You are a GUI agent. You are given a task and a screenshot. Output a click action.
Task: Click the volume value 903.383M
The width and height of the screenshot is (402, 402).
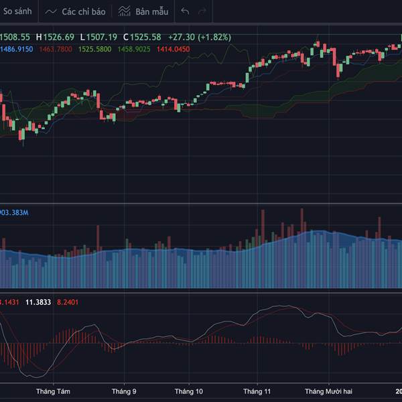14,212
